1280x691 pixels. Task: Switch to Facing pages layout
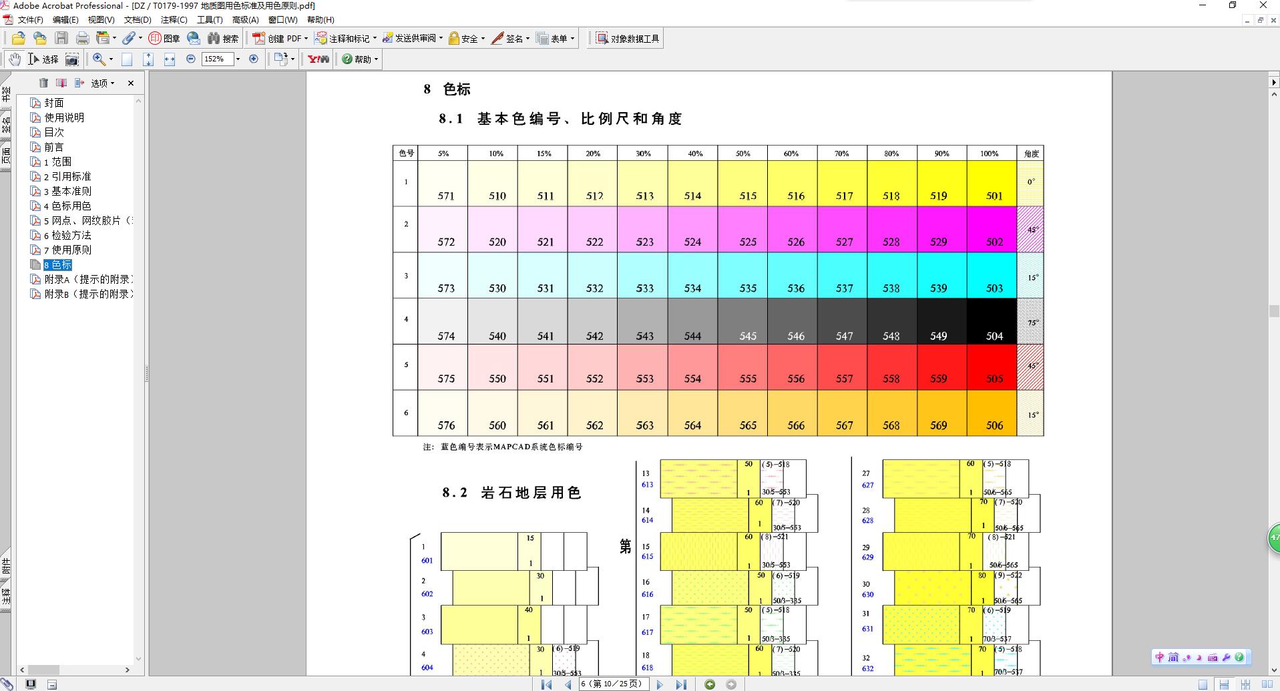[1267, 684]
